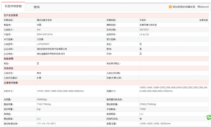Switch to the 车型详细参数 tab

click(x=13, y=6)
